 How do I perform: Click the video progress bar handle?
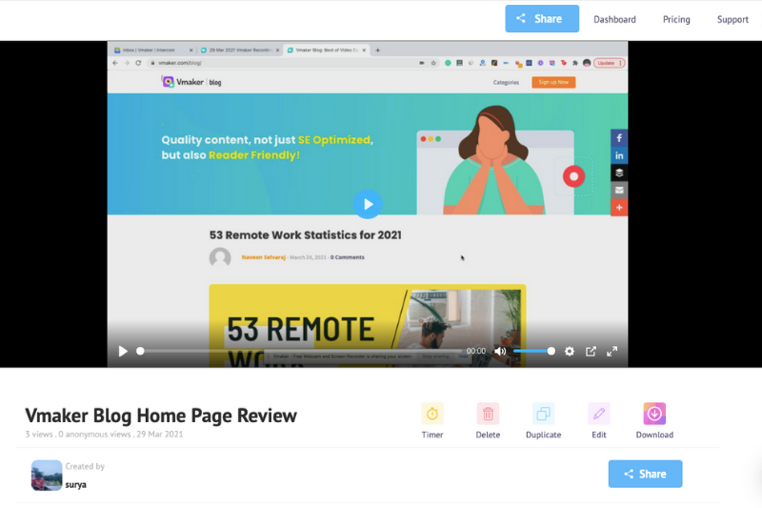(140, 351)
